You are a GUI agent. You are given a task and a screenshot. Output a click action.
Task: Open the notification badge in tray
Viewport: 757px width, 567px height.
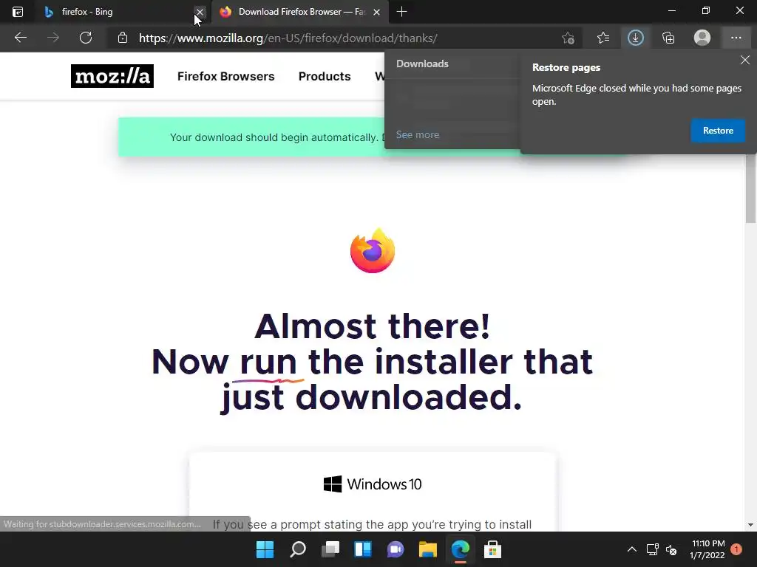click(x=736, y=549)
